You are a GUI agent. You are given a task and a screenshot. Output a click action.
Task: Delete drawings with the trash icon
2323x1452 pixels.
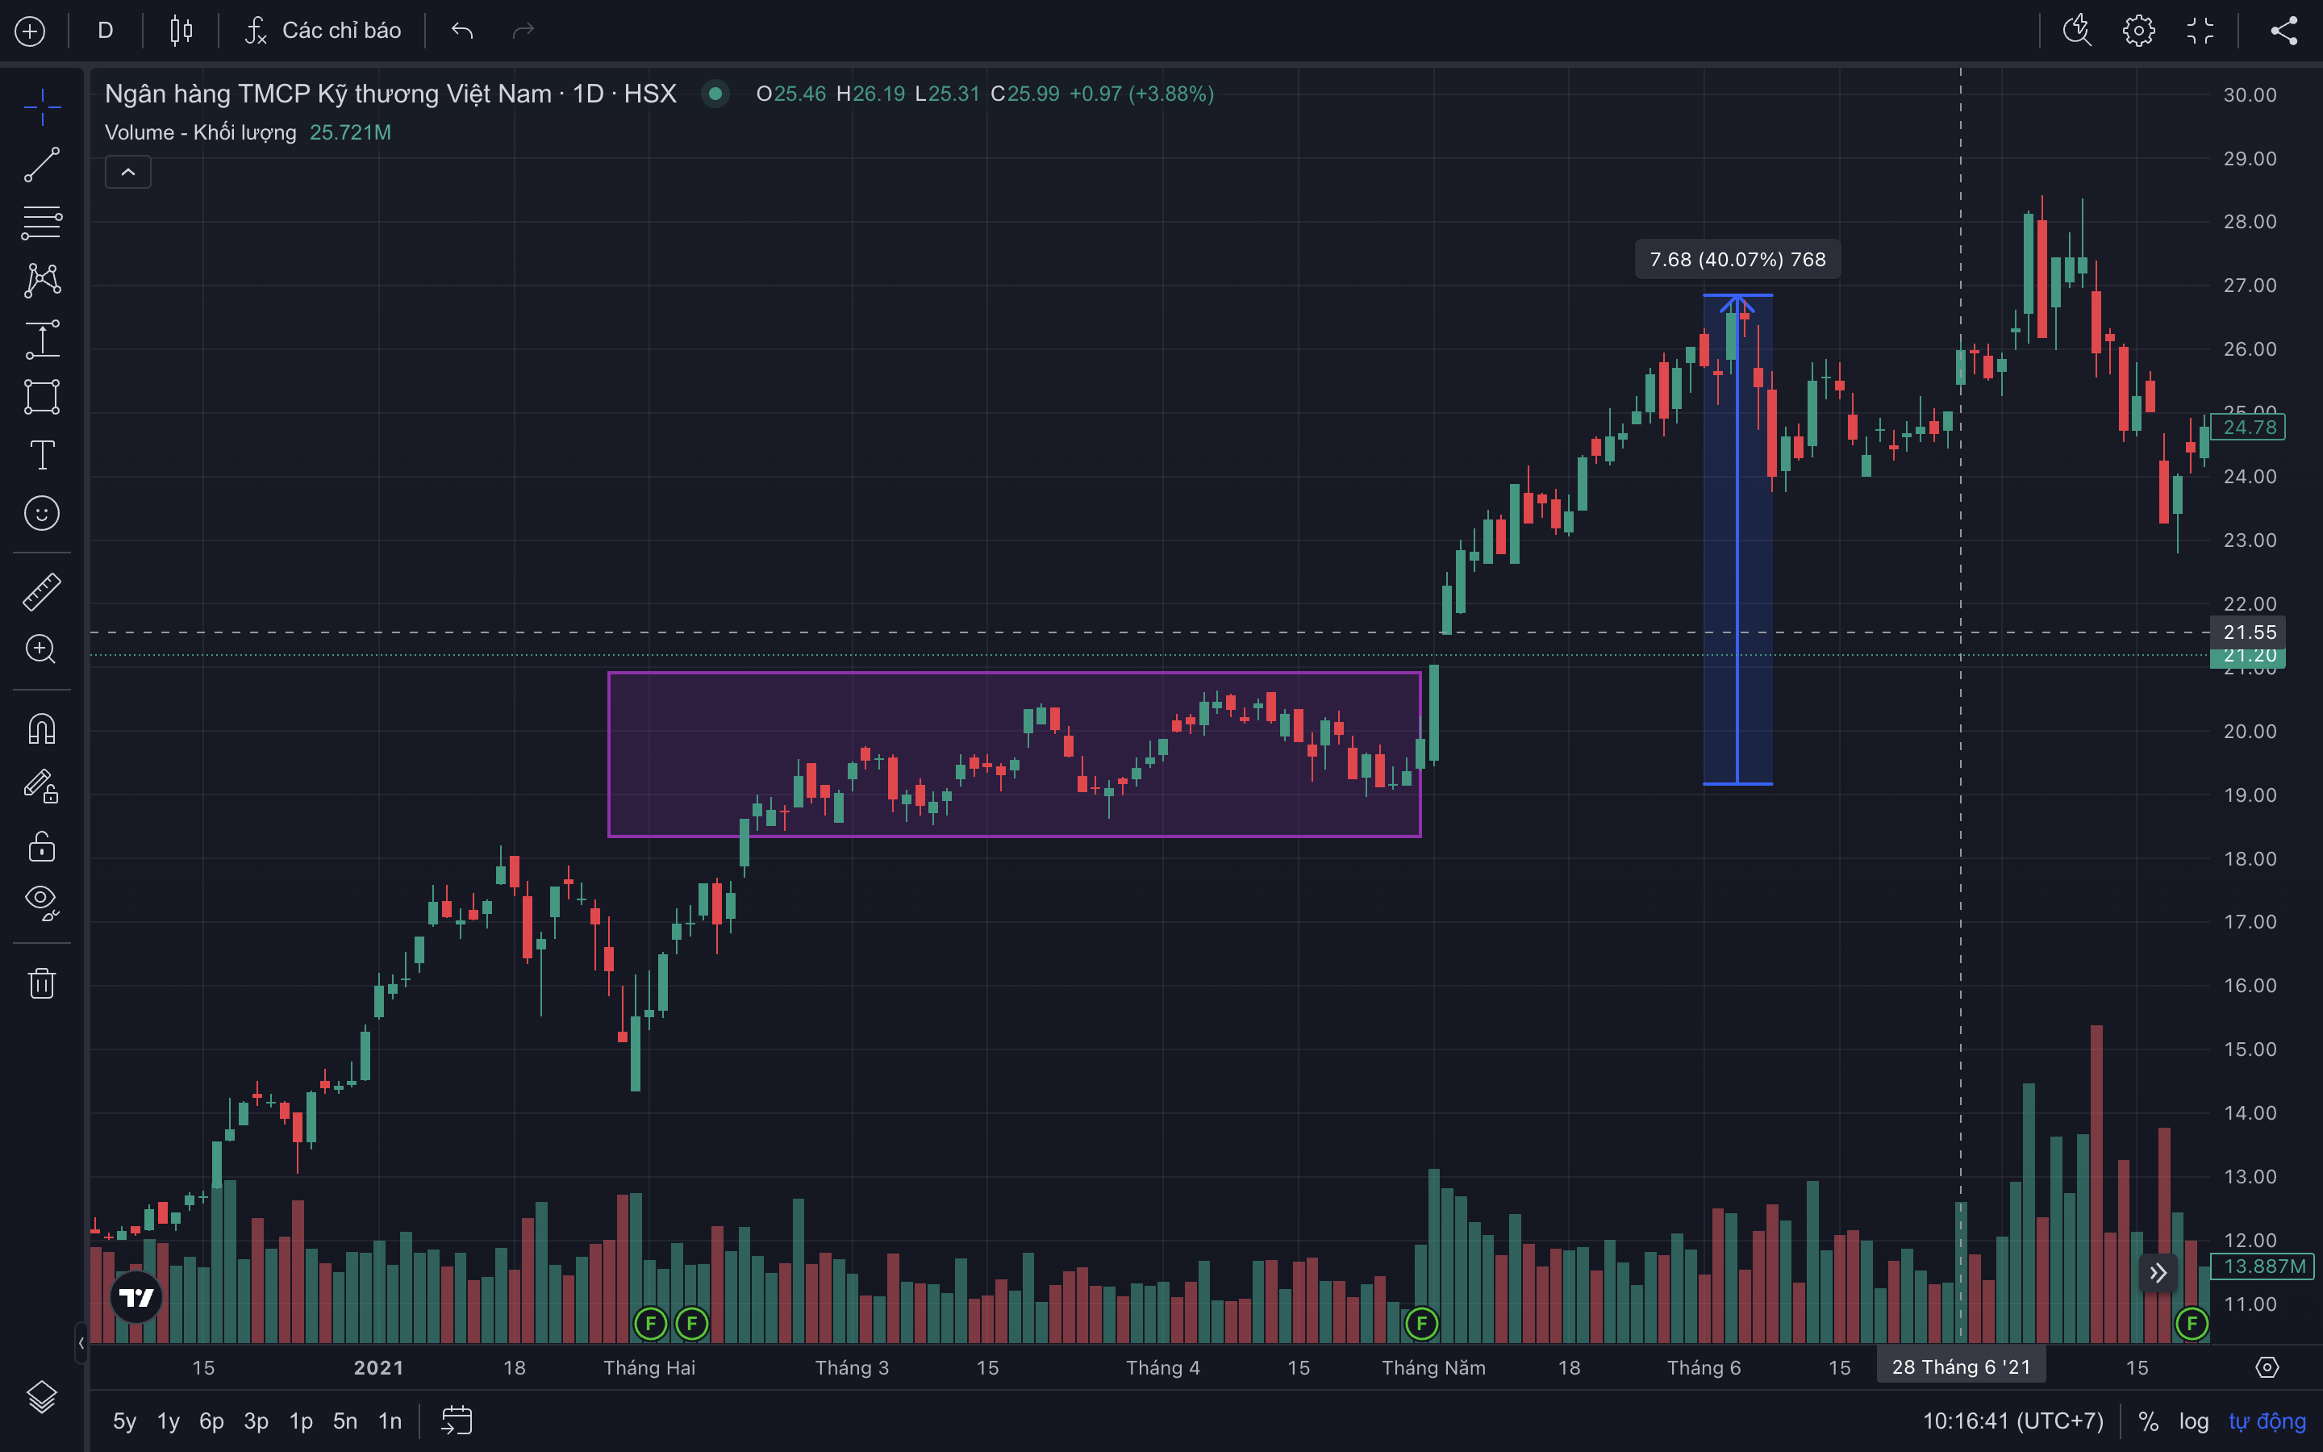pyautogui.click(x=41, y=983)
